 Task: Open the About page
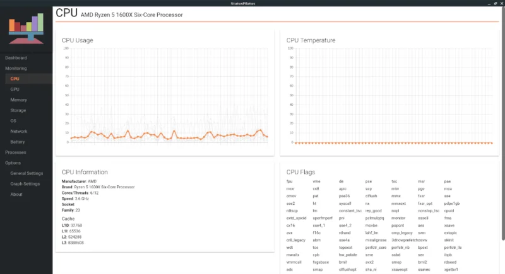[16, 195]
